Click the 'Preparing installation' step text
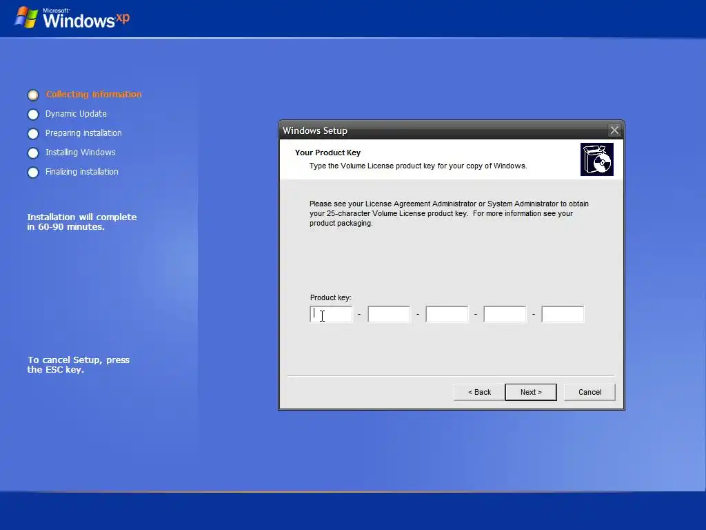Image resolution: width=706 pixels, height=530 pixels. point(83,133)
